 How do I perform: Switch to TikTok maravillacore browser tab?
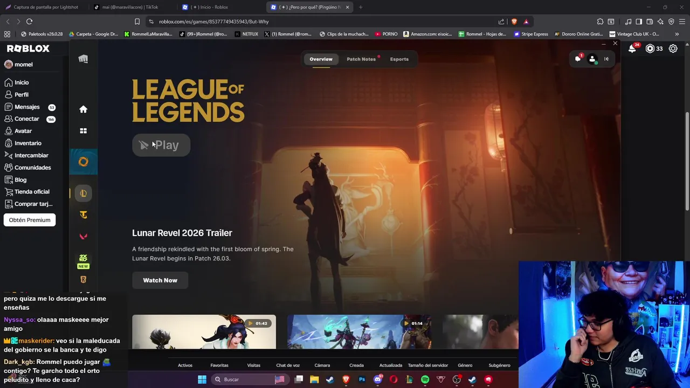(130, 7)
